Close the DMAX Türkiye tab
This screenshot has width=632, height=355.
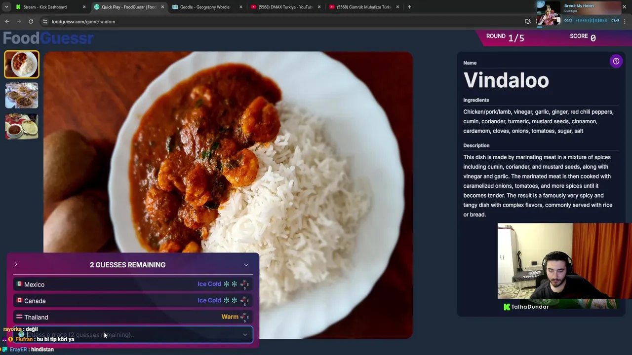point(319,7)
